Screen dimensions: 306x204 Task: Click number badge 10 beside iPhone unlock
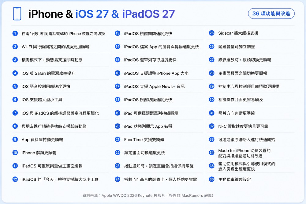click(15, 153)
